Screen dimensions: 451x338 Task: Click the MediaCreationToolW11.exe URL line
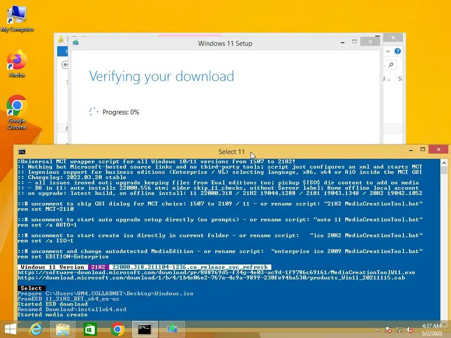[x=216, y=272]
